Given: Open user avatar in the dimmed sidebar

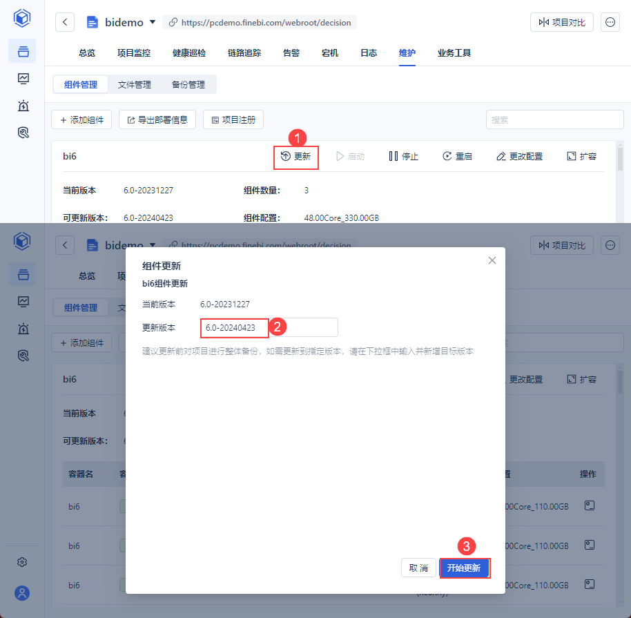Looking at the screenshot, I should pyautogui.click(x=22, y=593).
